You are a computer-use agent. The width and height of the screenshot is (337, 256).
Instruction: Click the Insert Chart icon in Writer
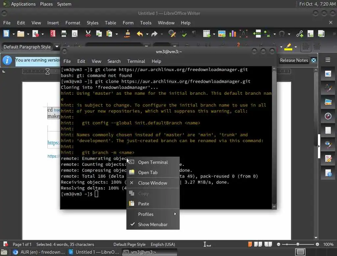[233, 34]
